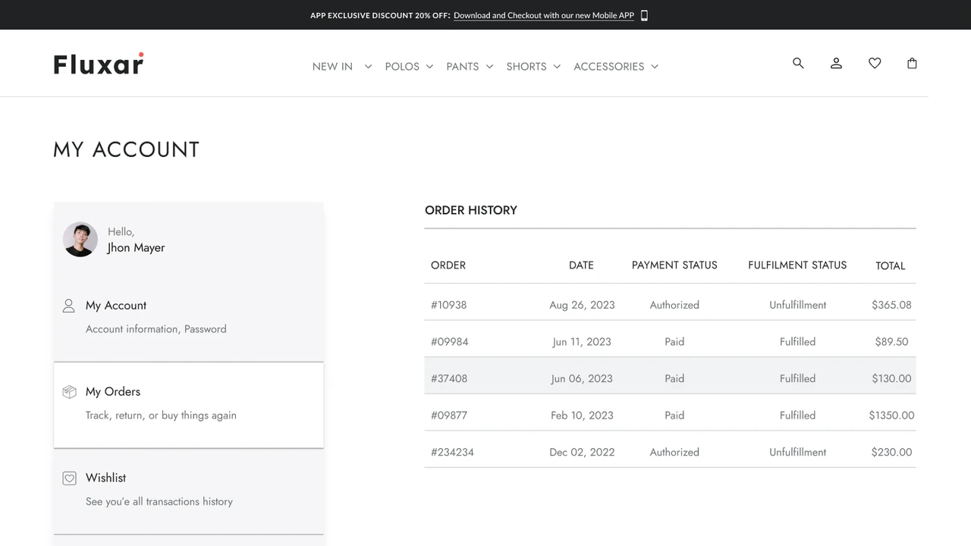Open the shopping bag icon
971x546 pixels.
point(912,63)
